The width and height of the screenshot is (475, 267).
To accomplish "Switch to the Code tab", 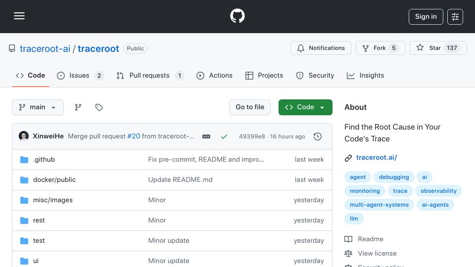I will tap(30, 75).
